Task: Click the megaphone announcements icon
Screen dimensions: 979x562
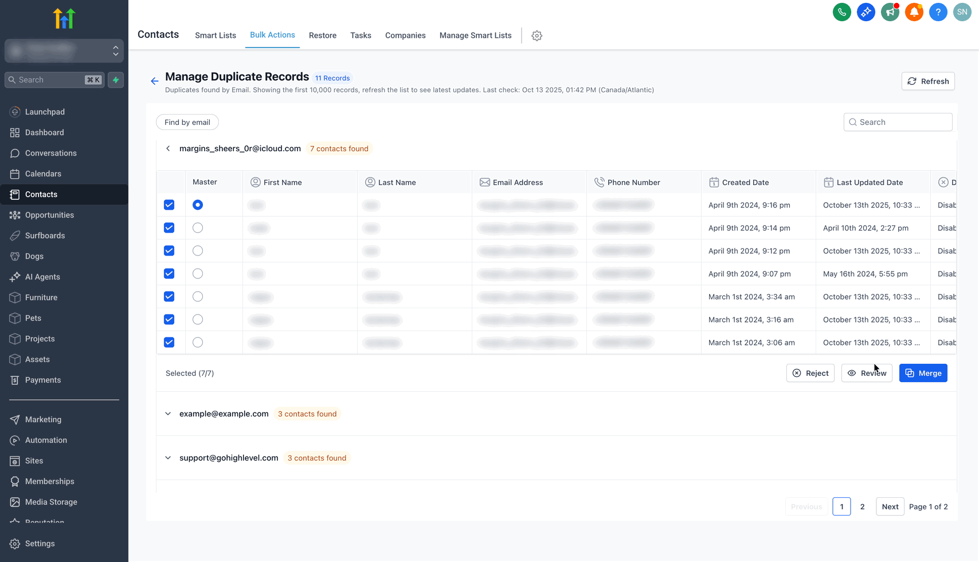Action: coord(890,12)
